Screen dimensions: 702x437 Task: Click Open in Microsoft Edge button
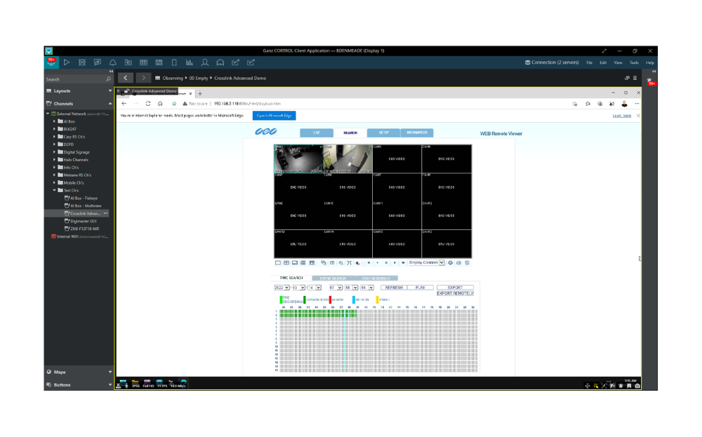[274, 116]
